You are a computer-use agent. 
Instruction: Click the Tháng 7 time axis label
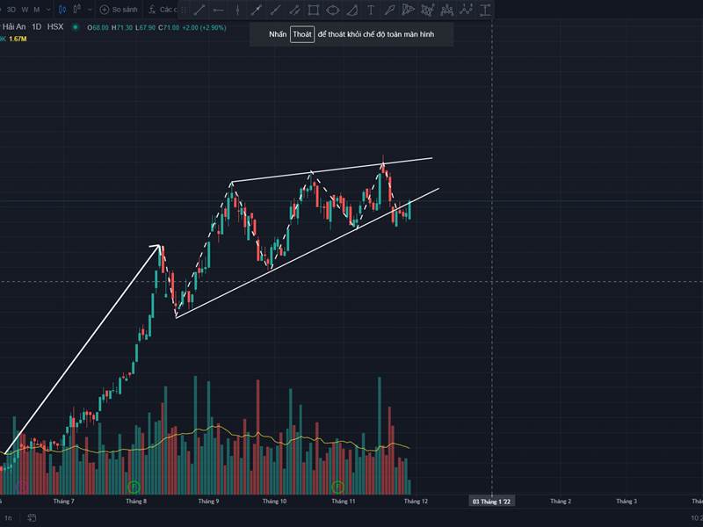[x=63, y=501]
